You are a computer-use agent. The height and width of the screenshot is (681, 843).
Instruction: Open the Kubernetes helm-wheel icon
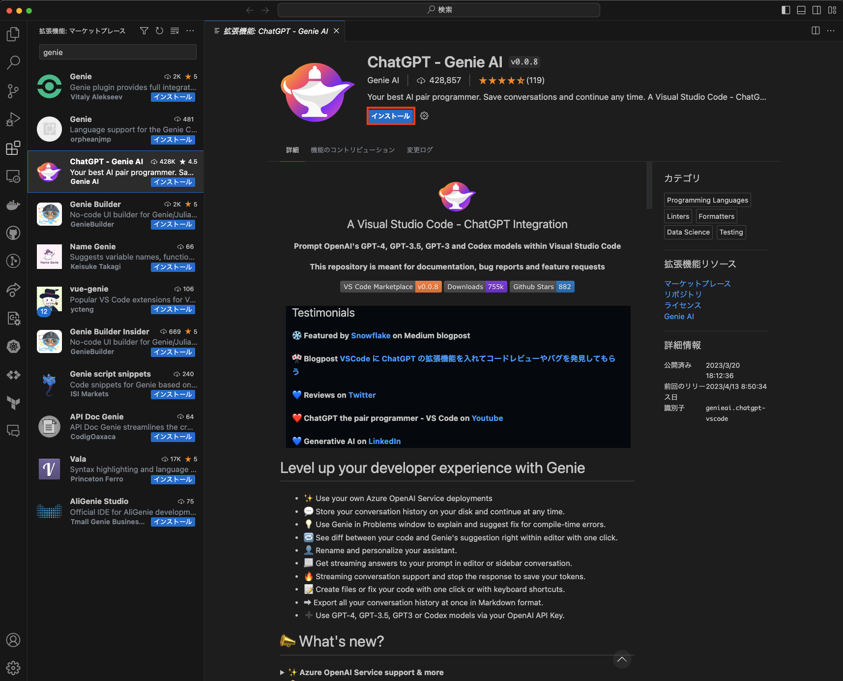13,346
